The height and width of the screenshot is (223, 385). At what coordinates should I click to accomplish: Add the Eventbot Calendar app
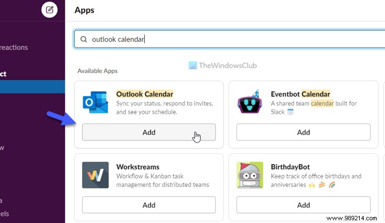point(304,132)
